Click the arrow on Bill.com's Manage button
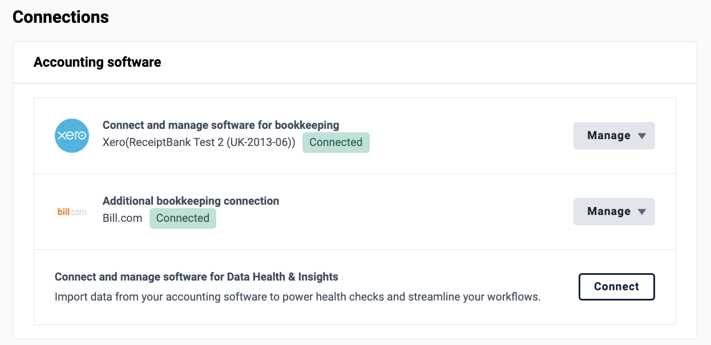Viewport: 711px width, 345px height. pyautogui.click(x=641, y=212)
